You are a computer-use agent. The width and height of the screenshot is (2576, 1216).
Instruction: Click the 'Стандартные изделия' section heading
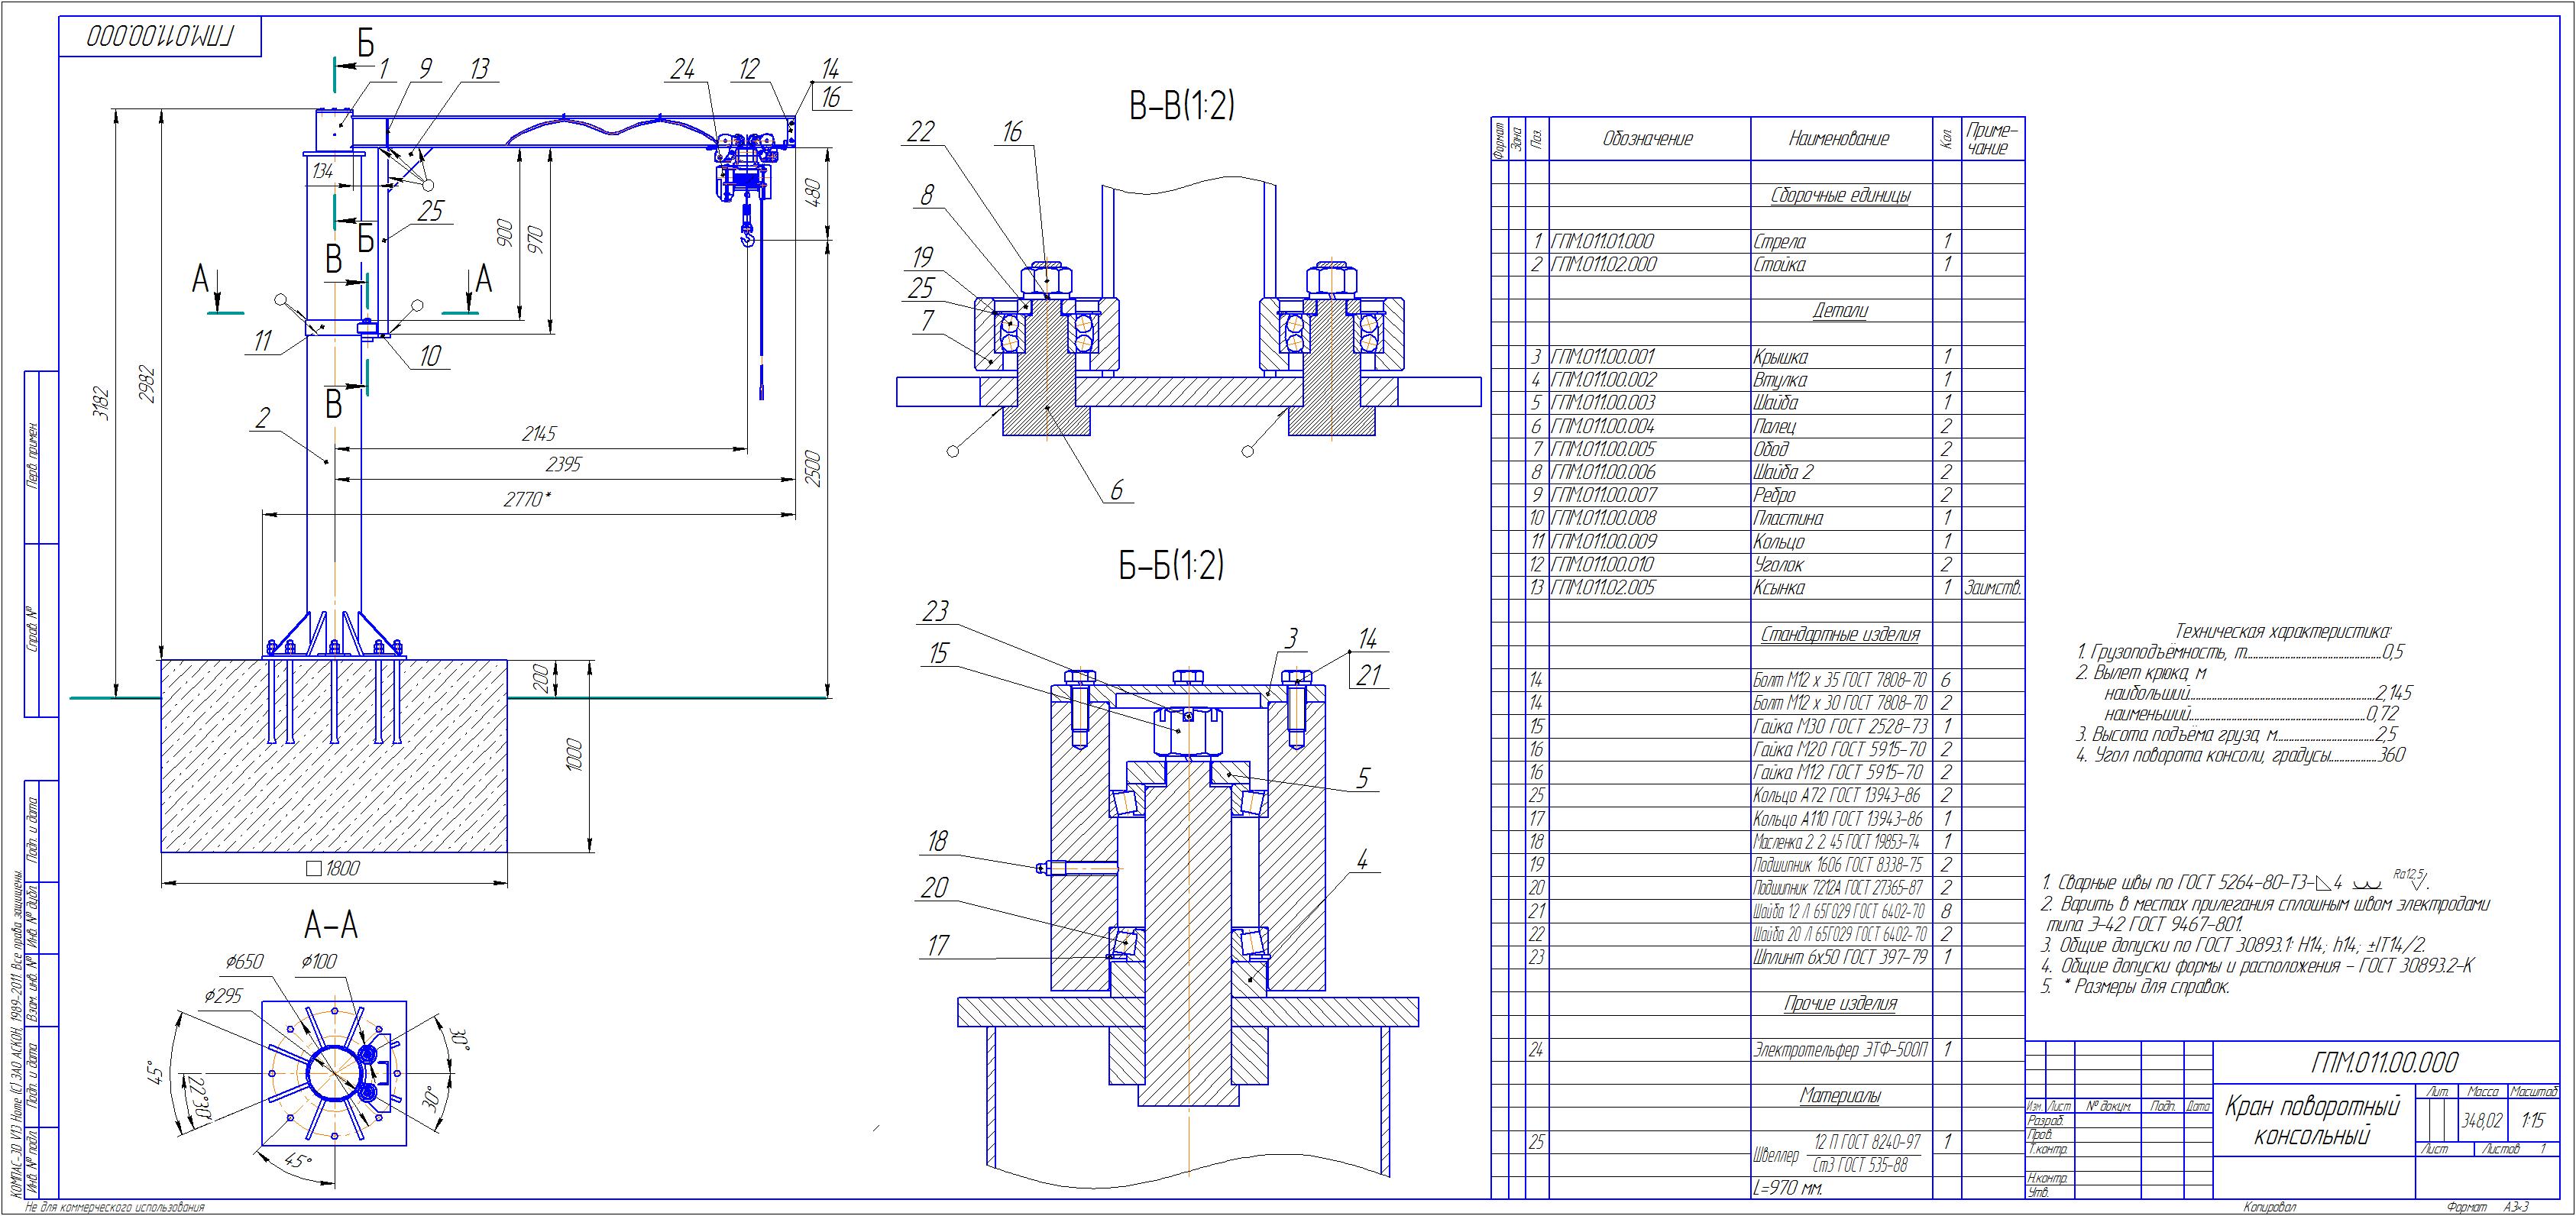pos(1840,635)
